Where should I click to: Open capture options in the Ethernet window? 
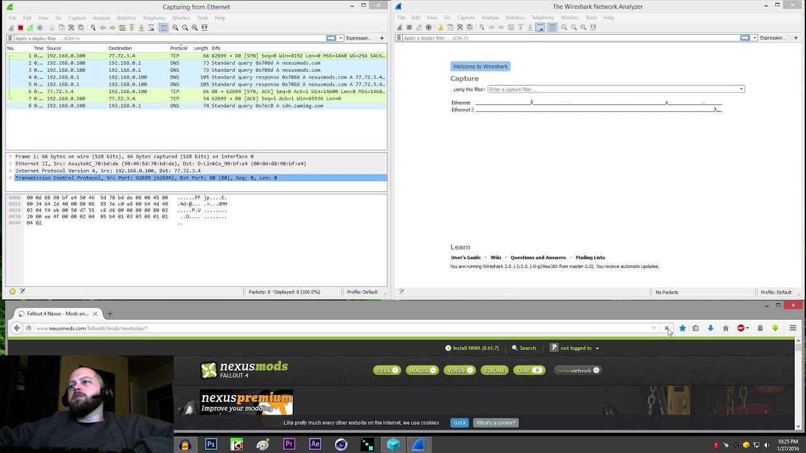40,28
